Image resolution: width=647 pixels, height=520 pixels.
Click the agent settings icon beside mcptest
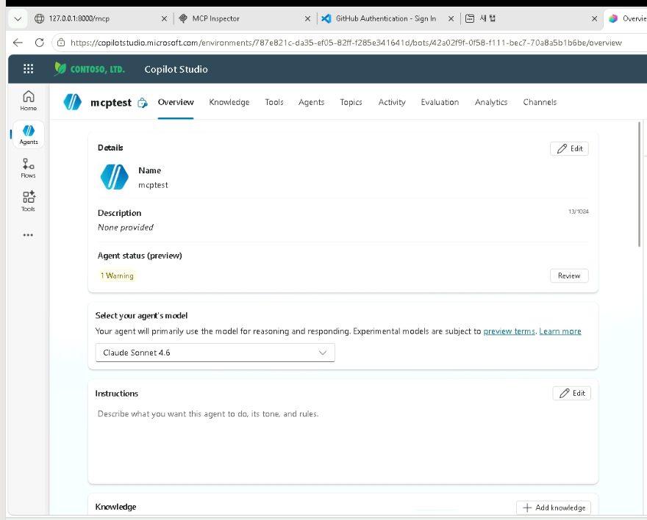pos(143,103)
